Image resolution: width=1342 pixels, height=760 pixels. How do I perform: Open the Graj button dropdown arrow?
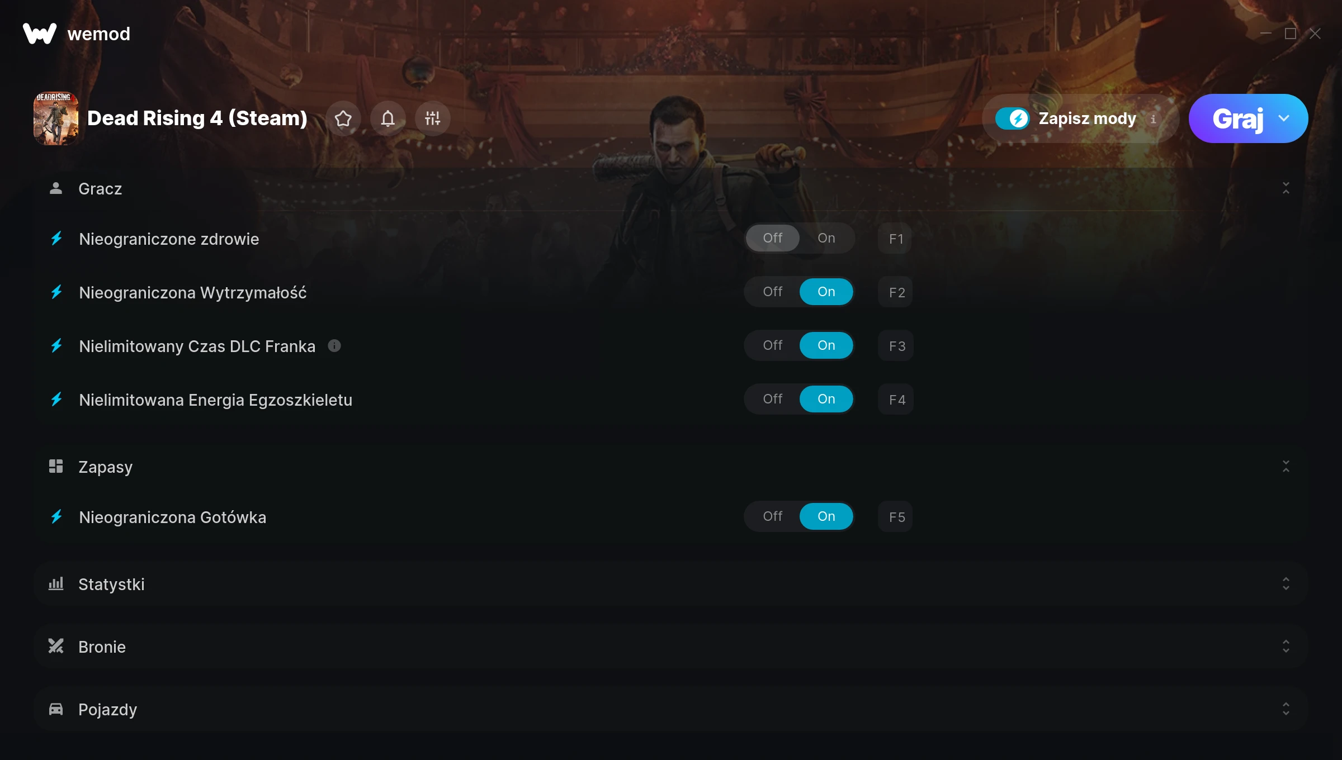point(1284,118)
